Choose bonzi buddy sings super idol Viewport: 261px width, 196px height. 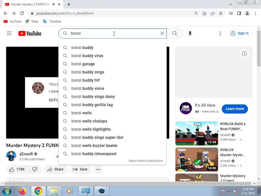[112, 138]
